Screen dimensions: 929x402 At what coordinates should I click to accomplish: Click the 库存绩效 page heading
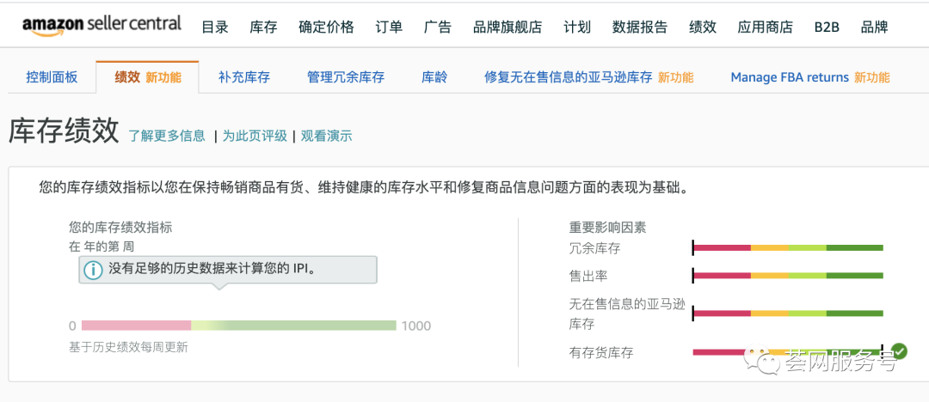point(64,131)
